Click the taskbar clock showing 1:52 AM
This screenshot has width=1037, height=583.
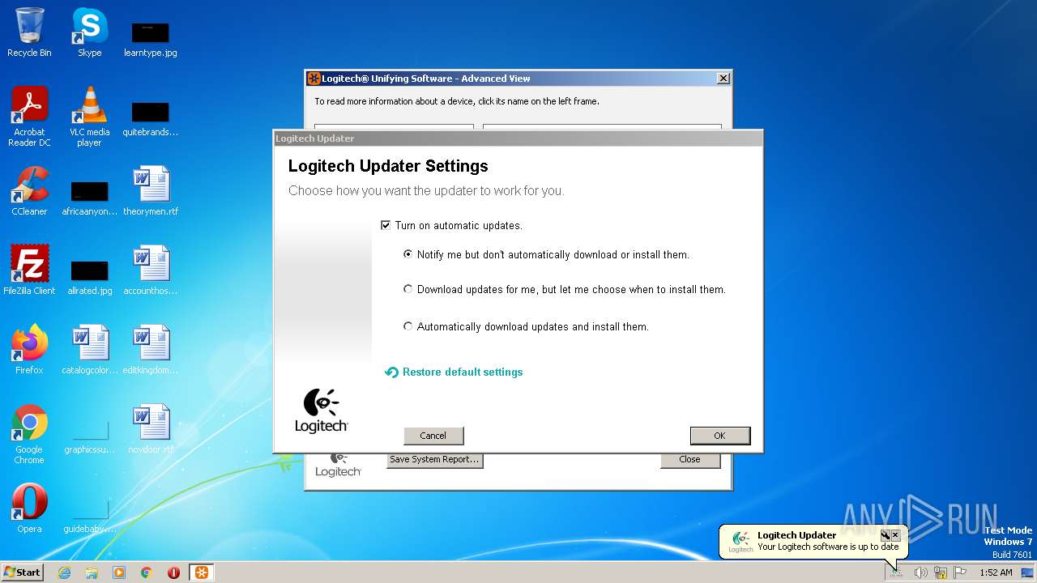coord(996,572)
